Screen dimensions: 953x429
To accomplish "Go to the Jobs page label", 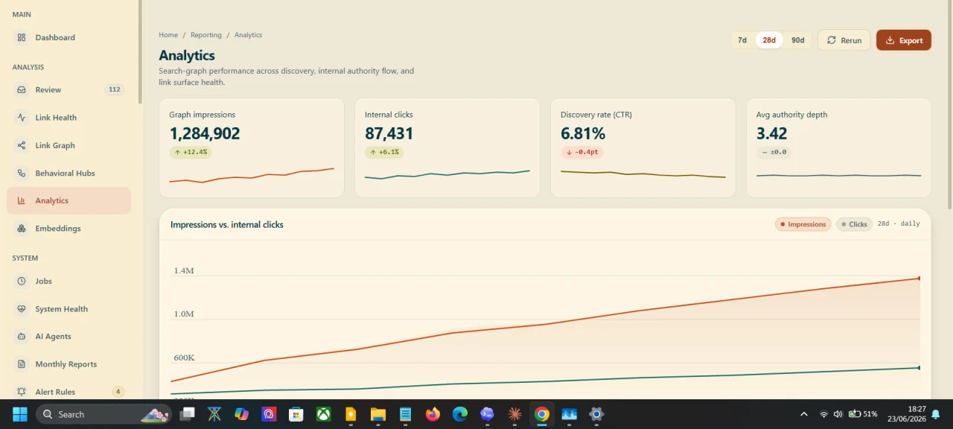I will (44, 281).
